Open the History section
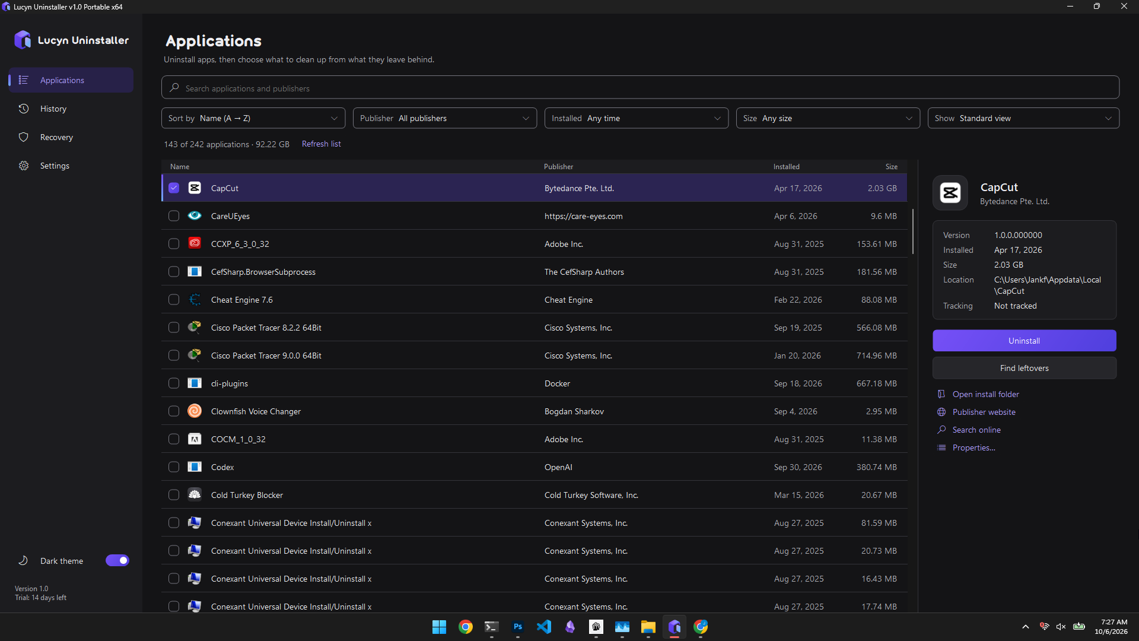The image size is (1139, 641). point(71,109)
